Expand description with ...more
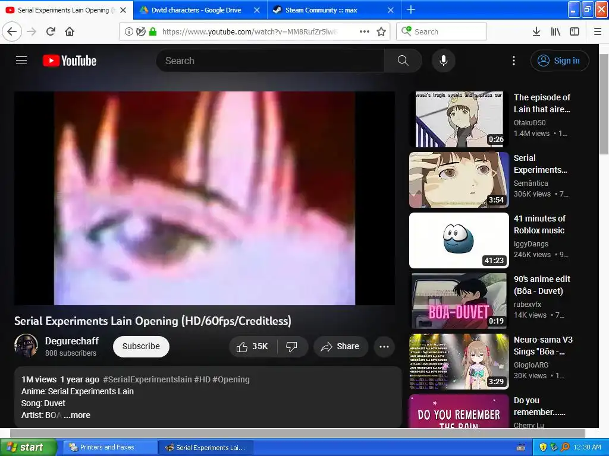609x456 pixels. click(x=77, y=415)
